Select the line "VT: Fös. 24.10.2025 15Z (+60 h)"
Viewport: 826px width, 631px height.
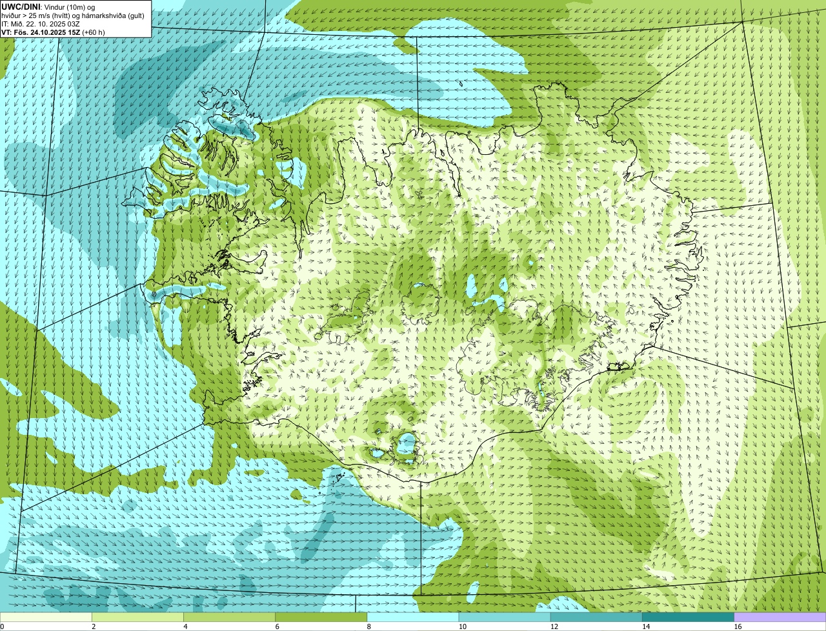click(x=53, y=32)
